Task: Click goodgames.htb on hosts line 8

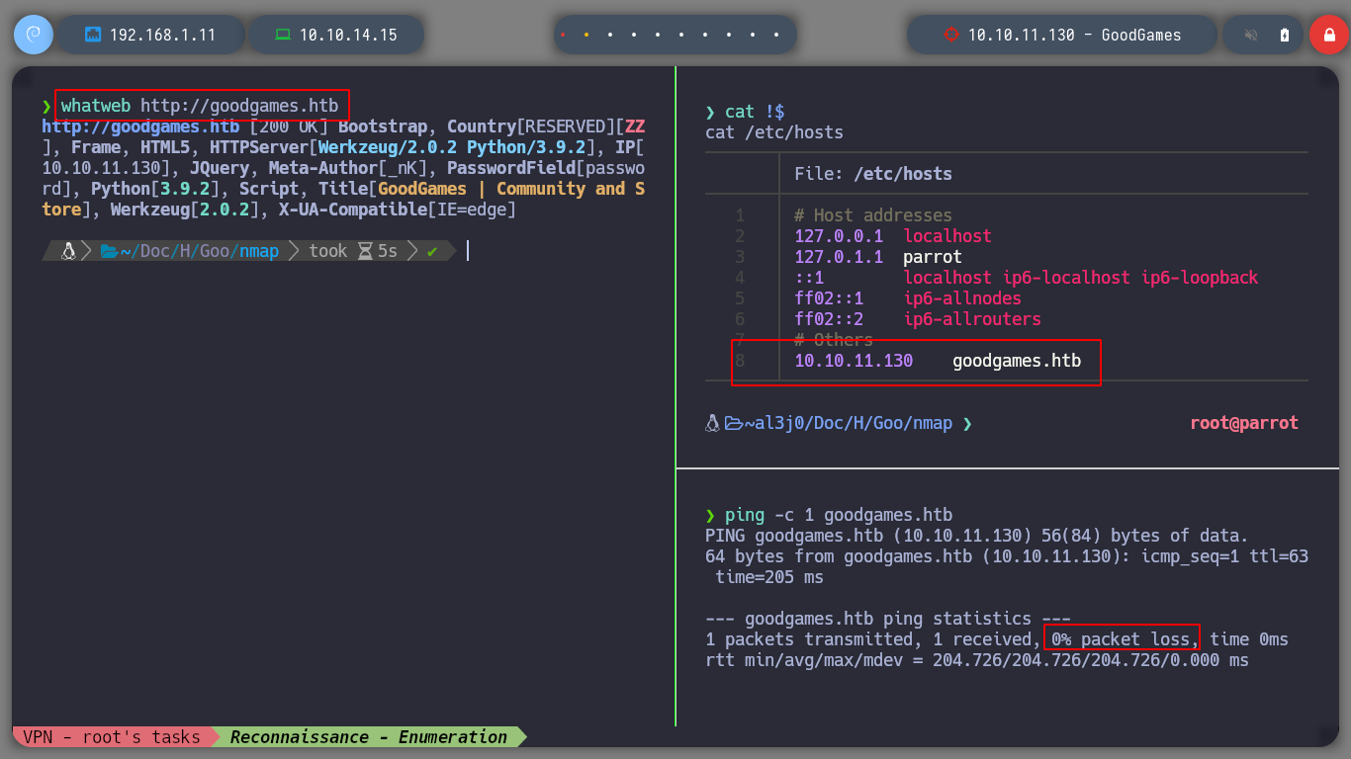Action: pyautogui.click(x=1017, y=361)
